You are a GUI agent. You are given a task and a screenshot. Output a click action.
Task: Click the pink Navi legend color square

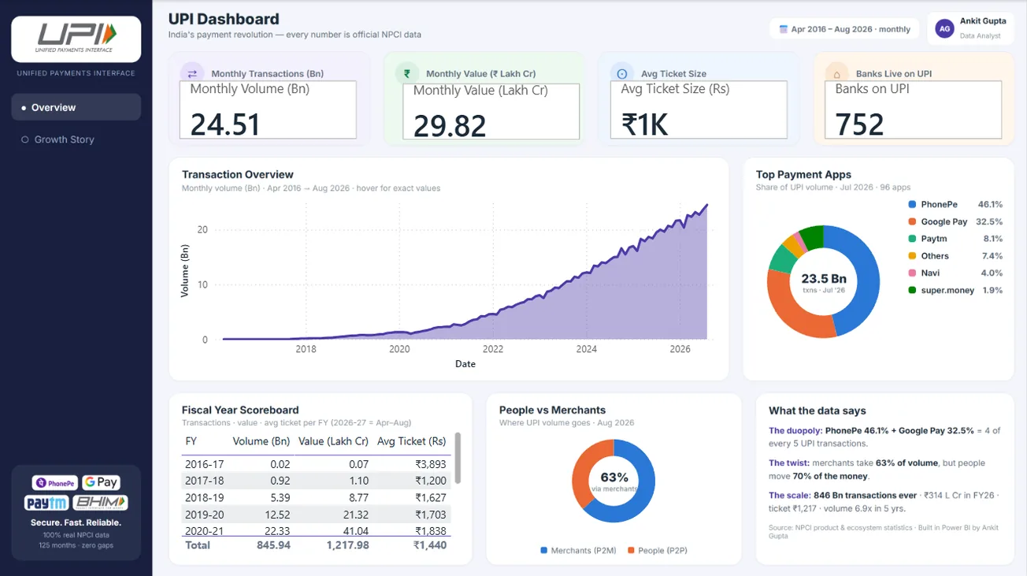pyautogui.click(x=912, y=273)
